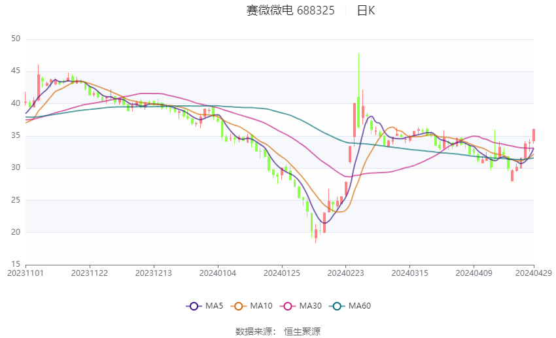Select the 20240104 date axis label
Image resolution: width=556 pixels, height=338 pixels.
point(218,273)
